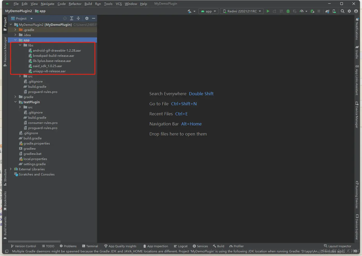Toggle the Structure side panel
This screenshot has height=256, width=362.
point(5,178)
